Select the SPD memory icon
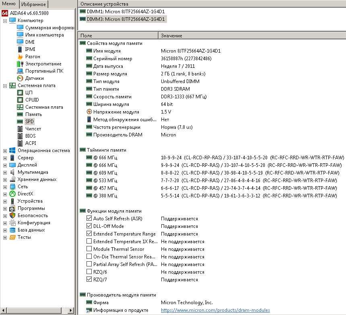 pyautogui.click(x=20, y=122)
